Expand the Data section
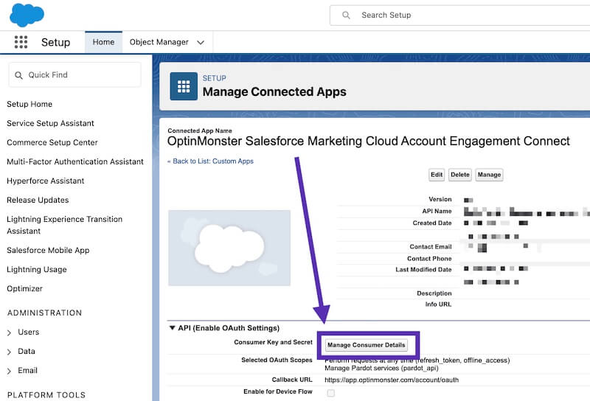 point(9,352)
